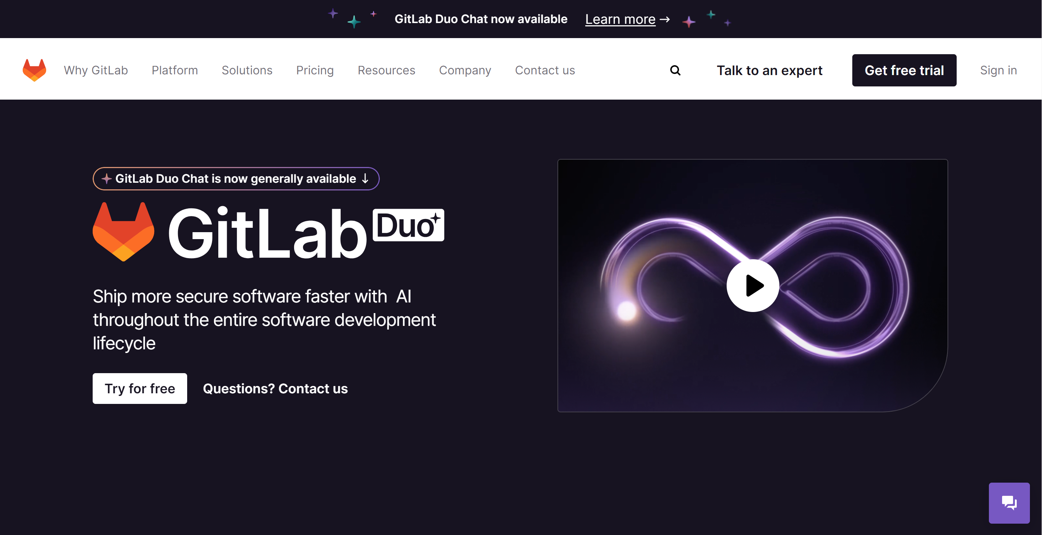This screenshot has width=1042, height=535.
Task: Open the Company menu item
Action: [465, 70]
